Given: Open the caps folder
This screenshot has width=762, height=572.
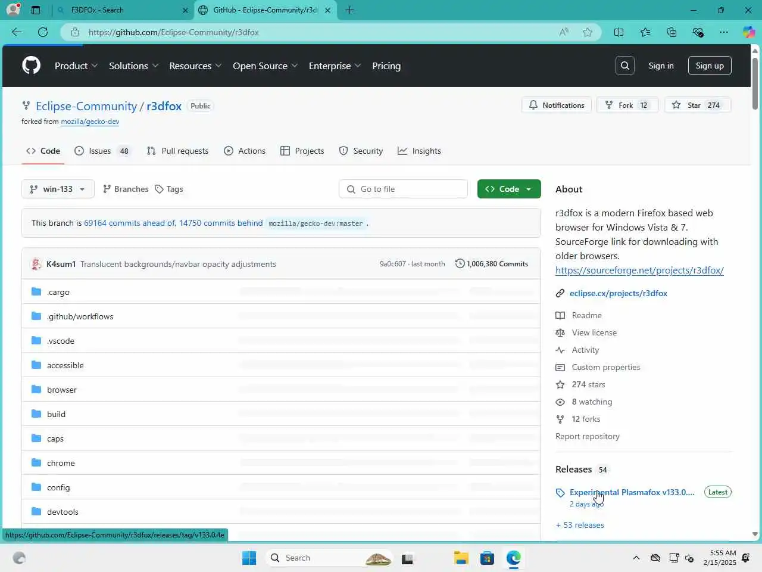Looking at the screenshot, I should pos(55,439).
